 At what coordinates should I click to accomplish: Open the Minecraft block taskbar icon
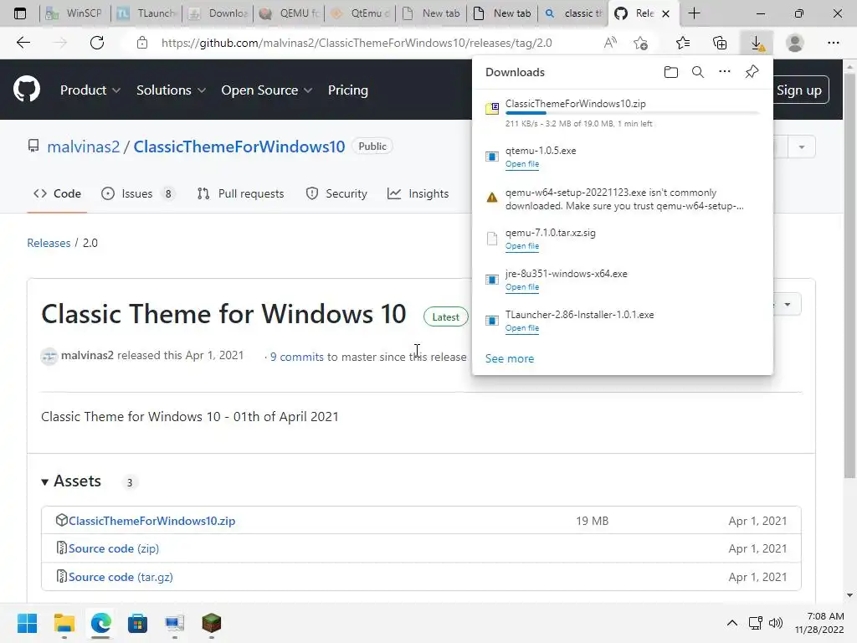coord(212,623)
